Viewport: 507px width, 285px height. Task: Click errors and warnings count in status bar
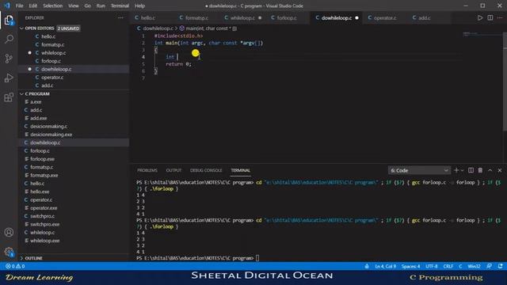click(x=15, y=266)
